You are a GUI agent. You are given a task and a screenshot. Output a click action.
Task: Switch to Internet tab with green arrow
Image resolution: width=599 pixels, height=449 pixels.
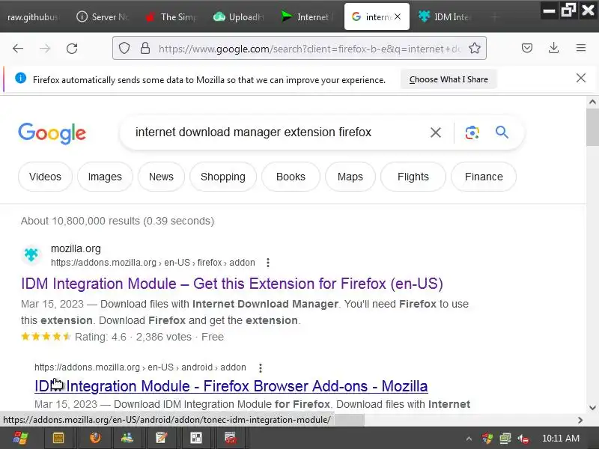308,17
